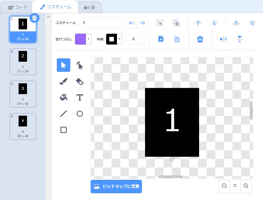Click the trash Delete icon in toolbar
263x200 pixels.
(200, 39)
